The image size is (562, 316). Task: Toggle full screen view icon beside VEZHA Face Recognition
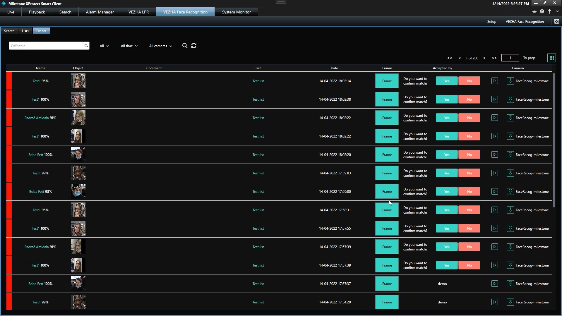click(x=556, y=21)
